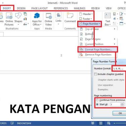126x126 pixels.
Task: Switch to Print Layout view
Action: (101, 123)
